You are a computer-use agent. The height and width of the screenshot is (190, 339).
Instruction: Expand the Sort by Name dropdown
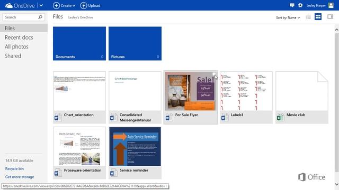288,17
